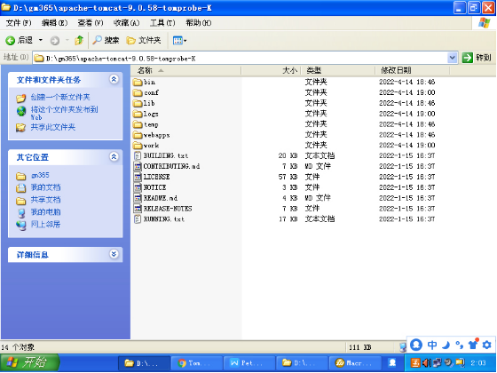Select BUILDING.txt file icon
Image resolution: width=497 pixels, height=373 pixels.
coord(138,155)
